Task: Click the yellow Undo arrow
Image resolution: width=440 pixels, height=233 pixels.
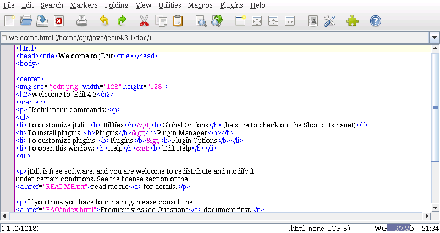Action: click(x=105, y=21)
